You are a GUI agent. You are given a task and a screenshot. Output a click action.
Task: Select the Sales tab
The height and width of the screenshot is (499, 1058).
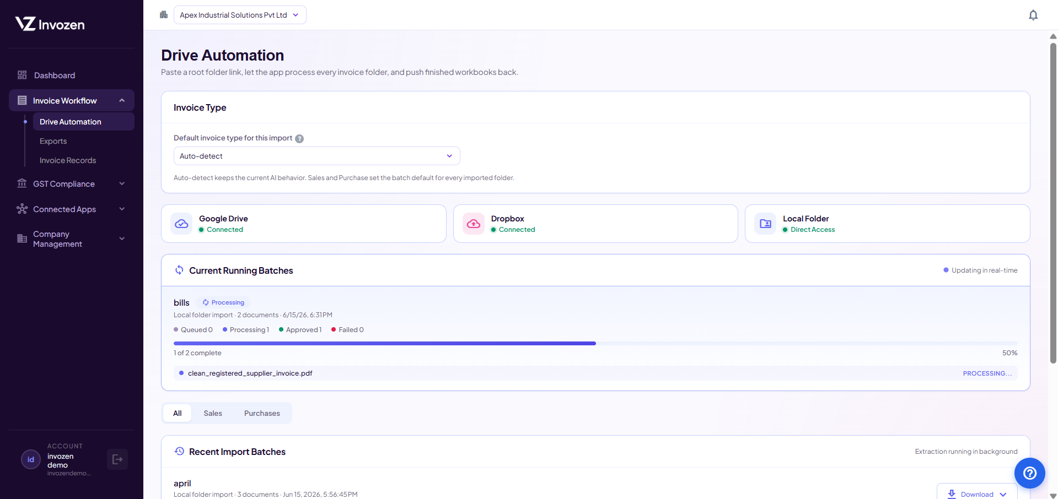tap(213, 413)
